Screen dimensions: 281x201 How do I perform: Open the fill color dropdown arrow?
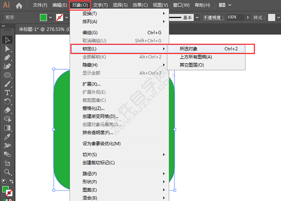coord(51,17)
